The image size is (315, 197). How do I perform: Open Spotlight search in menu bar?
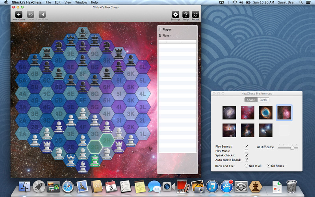coord(301,2)
